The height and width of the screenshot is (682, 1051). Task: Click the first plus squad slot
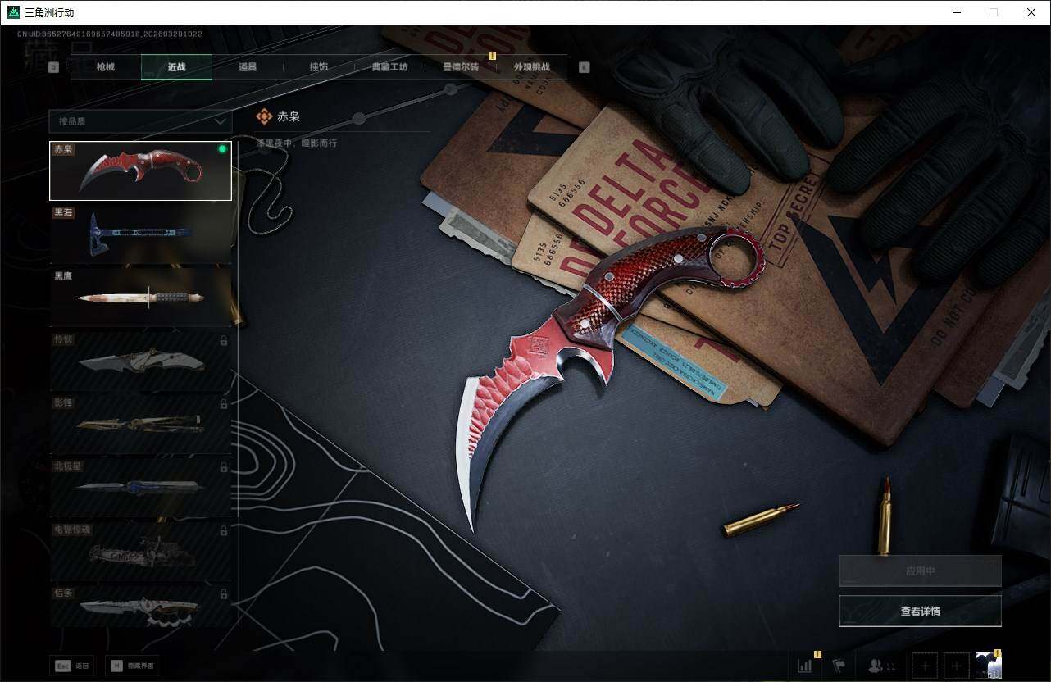[x=925, y=666]
